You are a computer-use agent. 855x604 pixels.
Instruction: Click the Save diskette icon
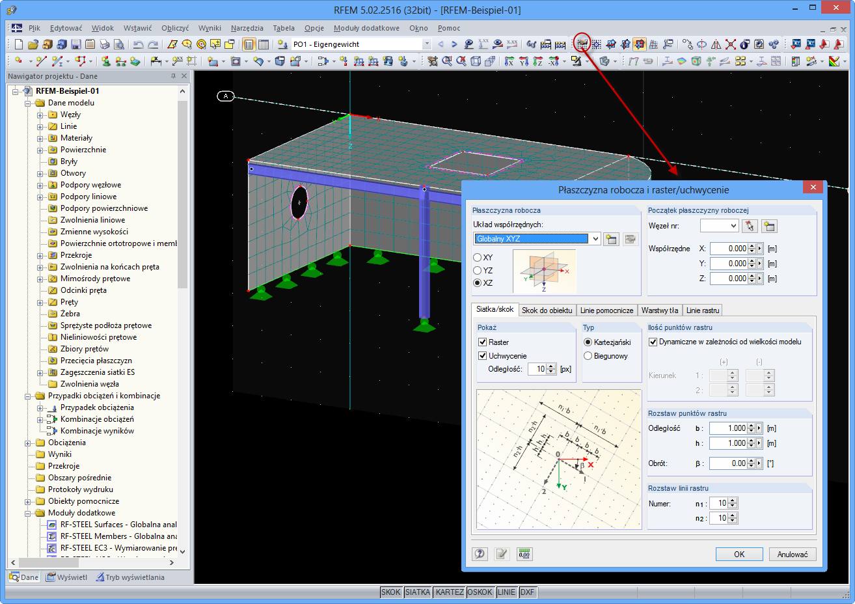point(75,44)
